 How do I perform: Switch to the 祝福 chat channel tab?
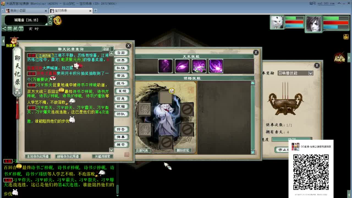tap(121, 106)
